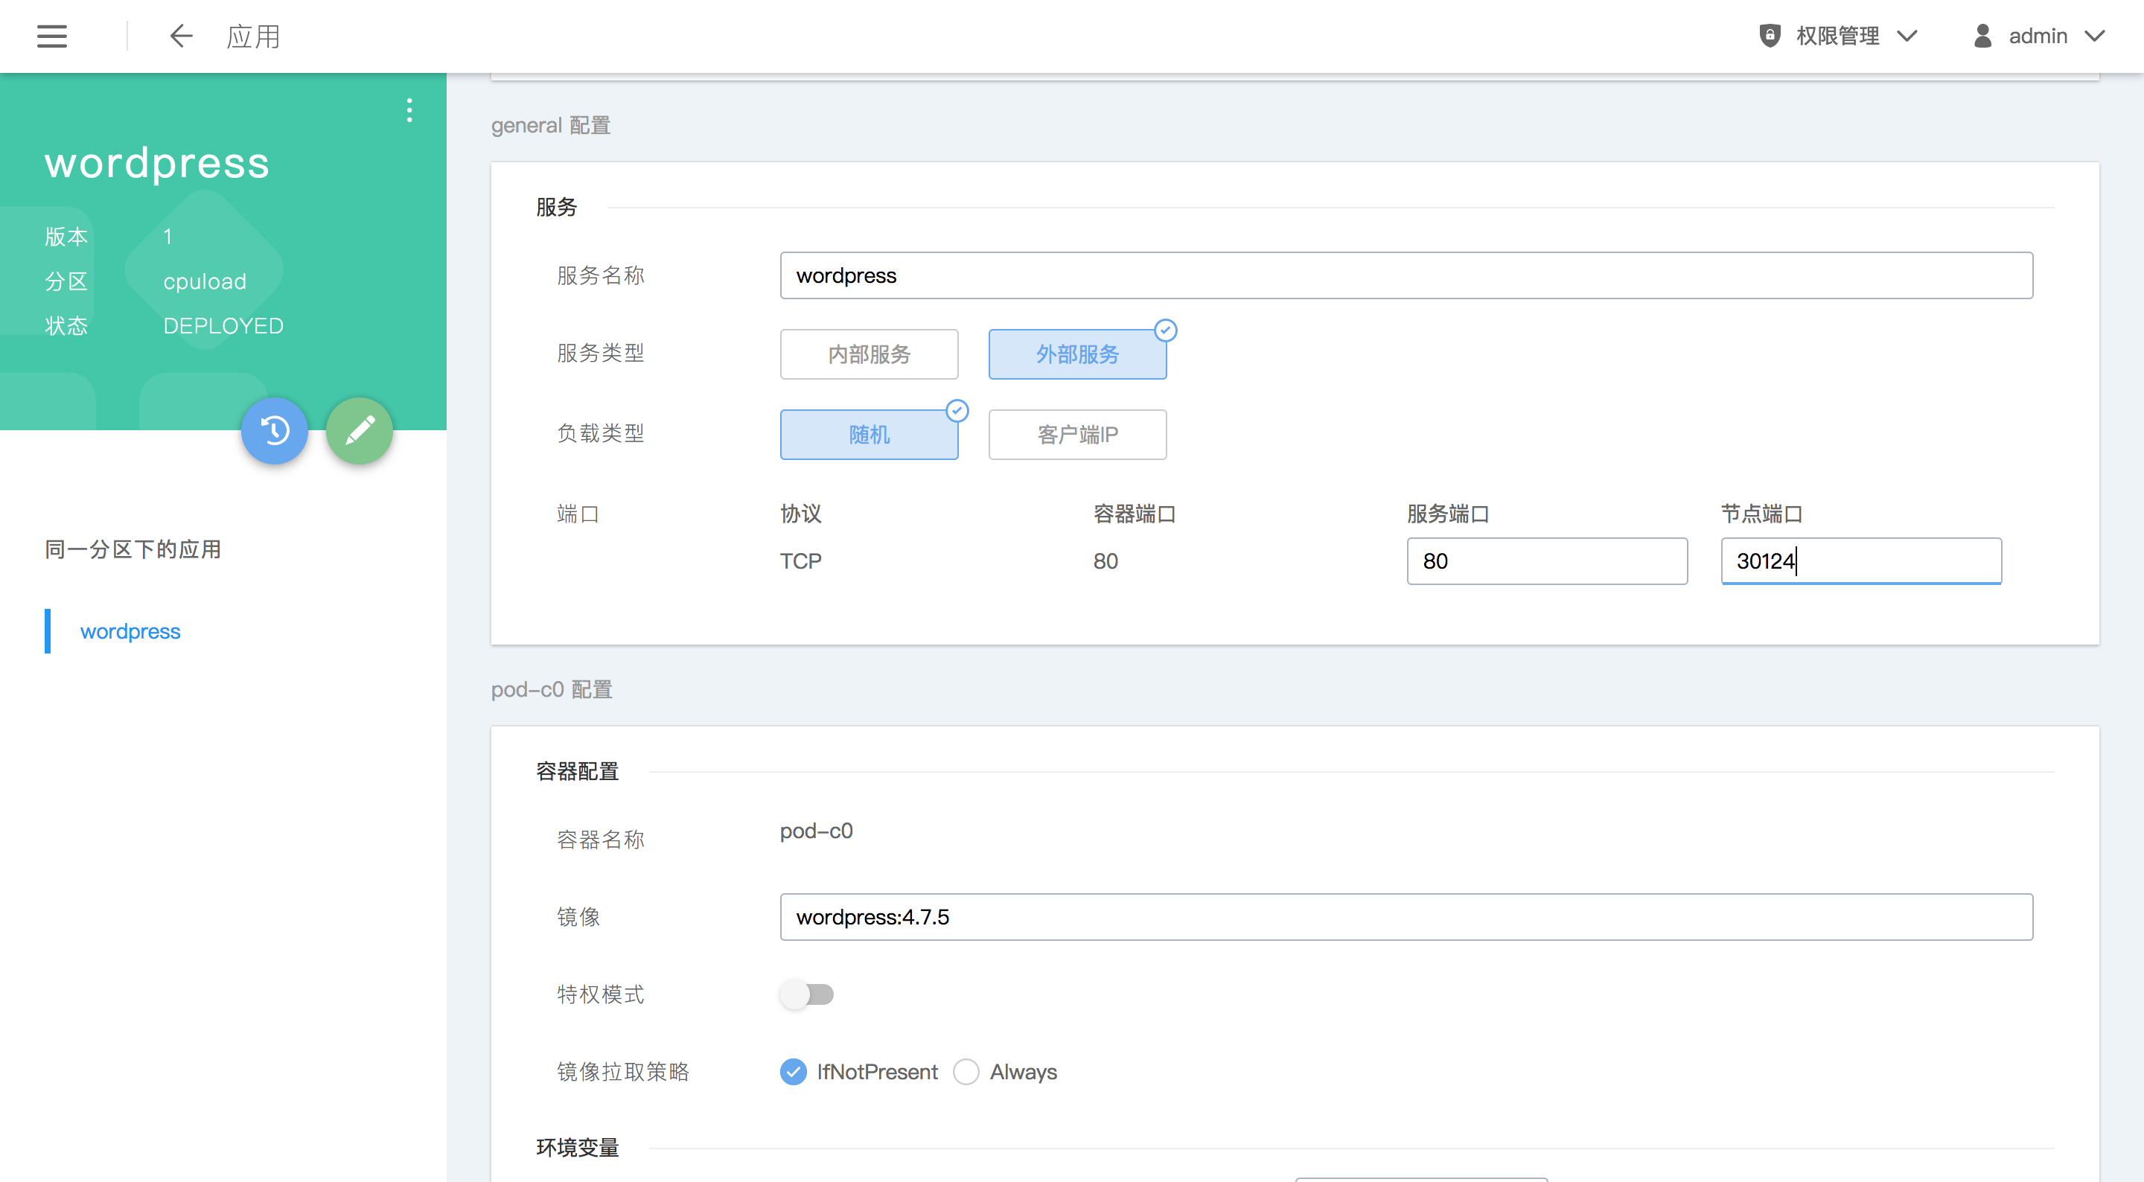
Task: Open wordpress in same-partition apps list
Action: pyautogui.click(x=130, y=631)
